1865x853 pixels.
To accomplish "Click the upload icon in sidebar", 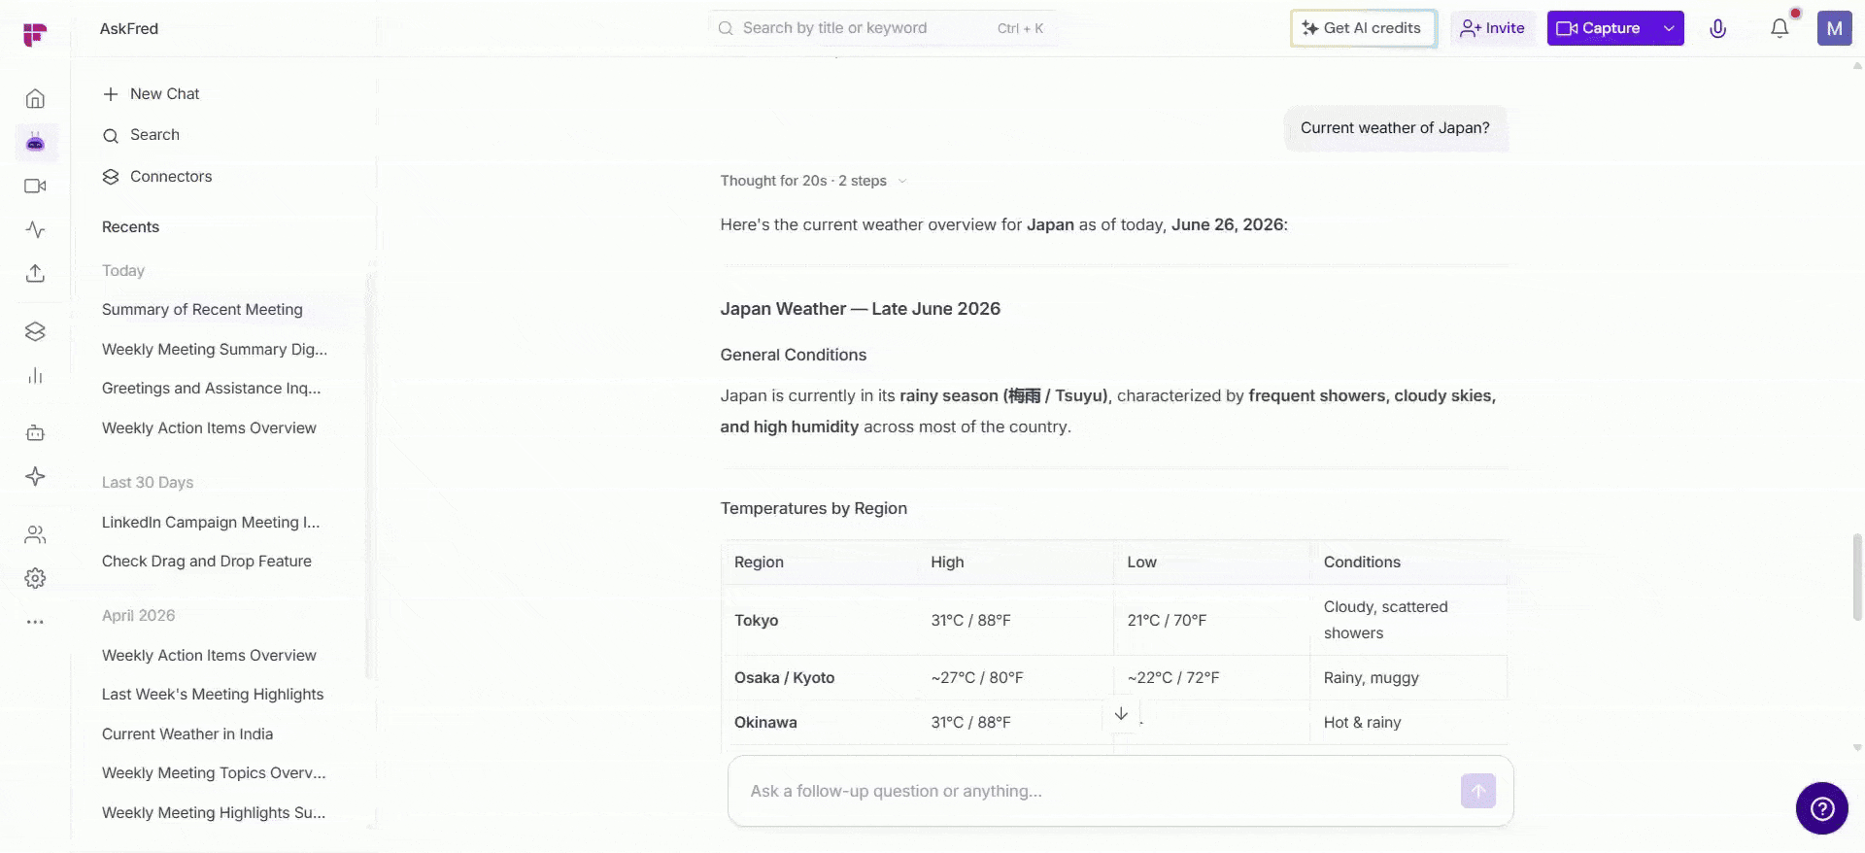I will (35, 273).
